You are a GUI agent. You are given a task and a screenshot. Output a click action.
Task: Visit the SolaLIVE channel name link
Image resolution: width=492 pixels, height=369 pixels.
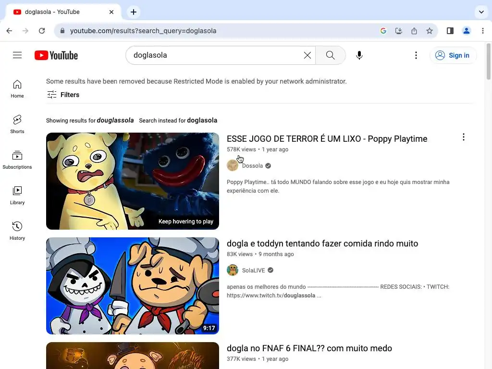(254, 271)
